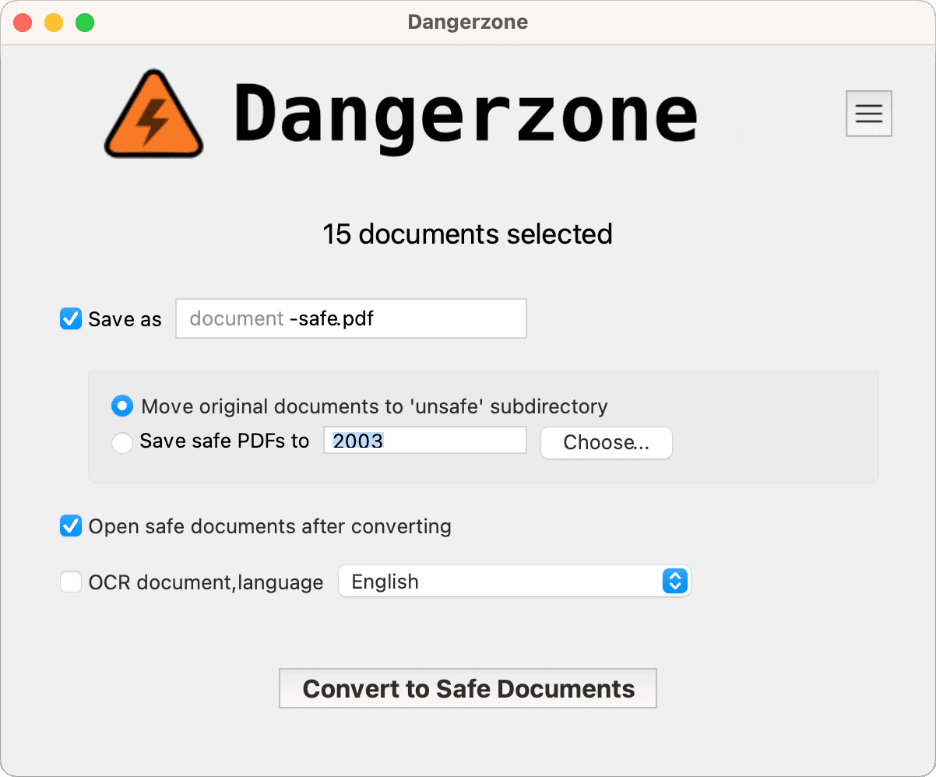Click the Choose... button

607,442
